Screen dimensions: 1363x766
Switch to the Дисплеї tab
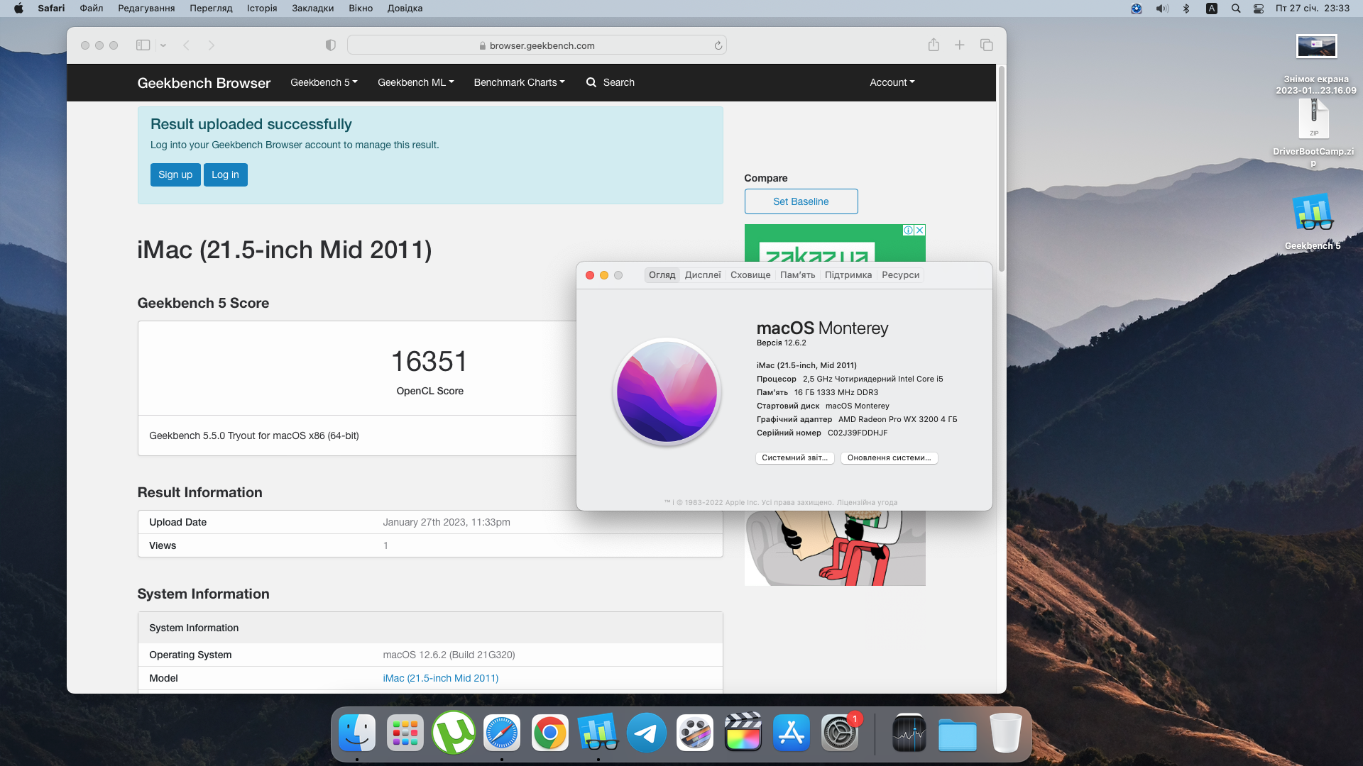pos(702,275)
